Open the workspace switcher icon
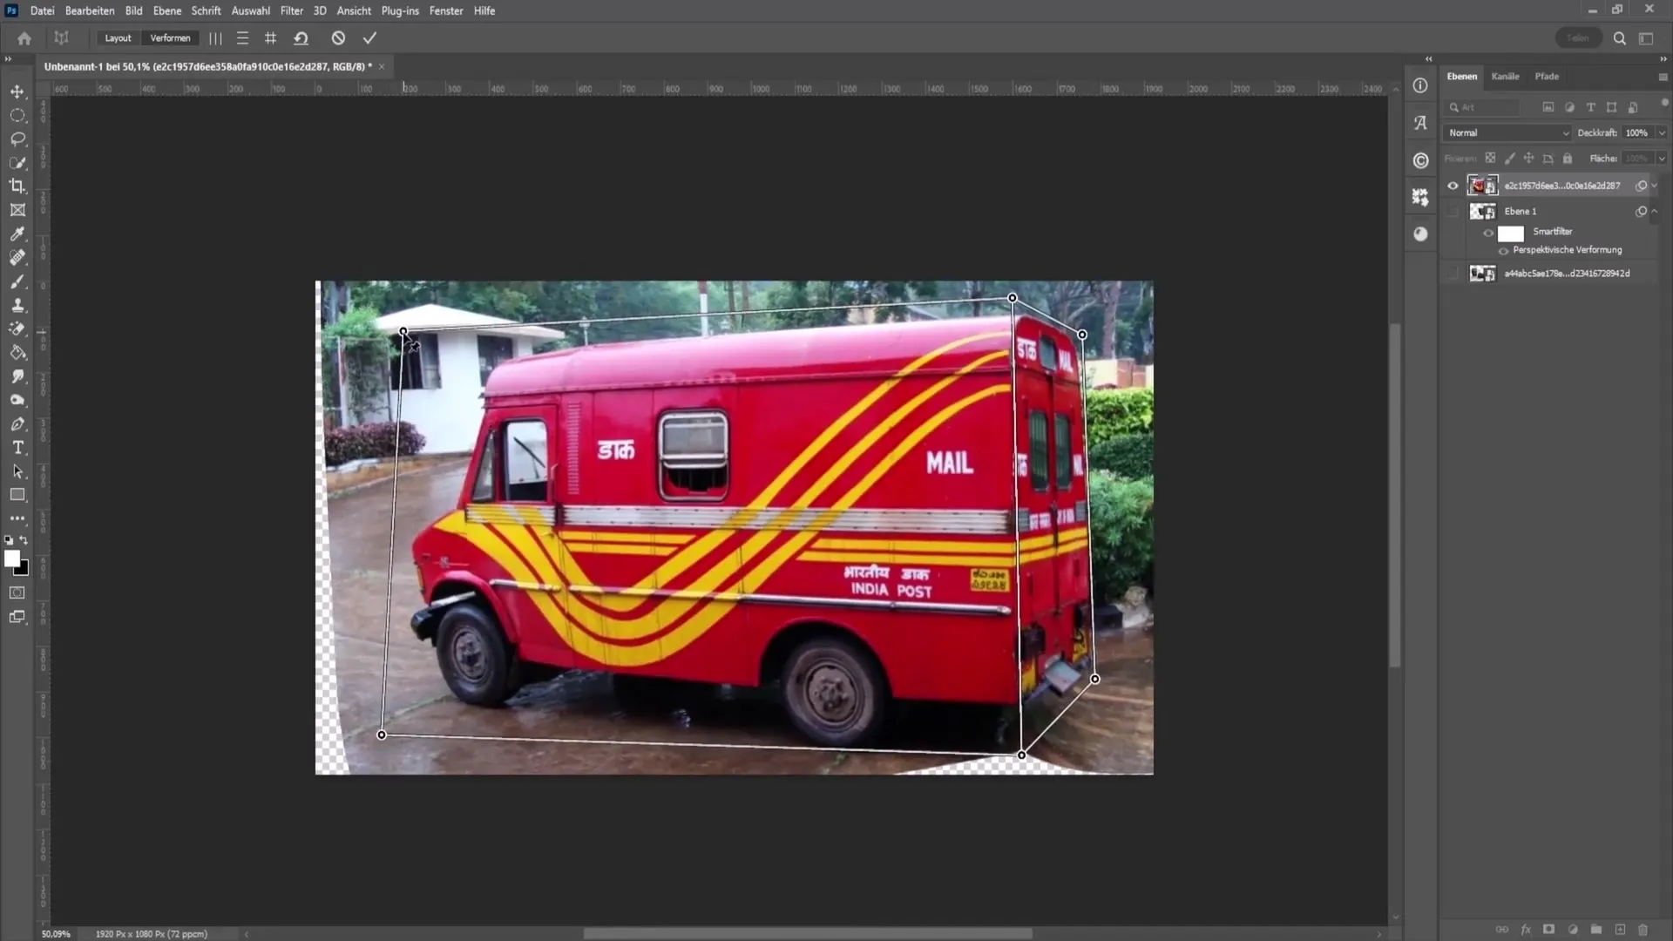This screenshot has width=1673, height=941. (1646, 38)
